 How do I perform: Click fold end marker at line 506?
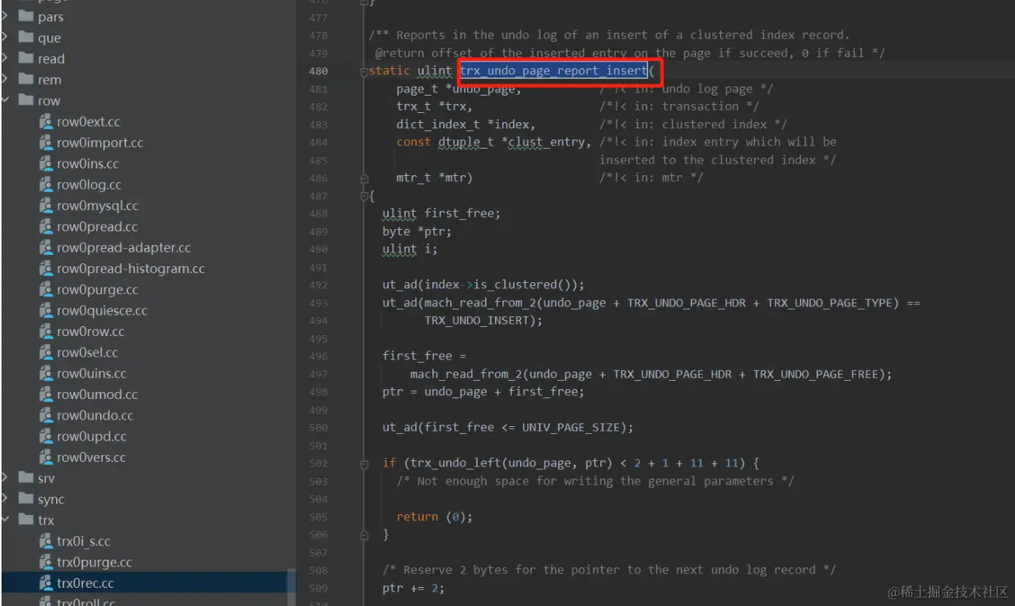(x=364, y=535)
